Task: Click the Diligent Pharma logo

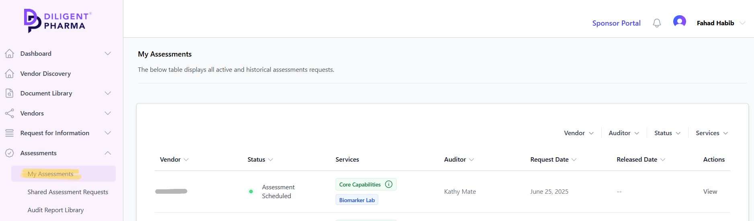Action: coord(58,20)
